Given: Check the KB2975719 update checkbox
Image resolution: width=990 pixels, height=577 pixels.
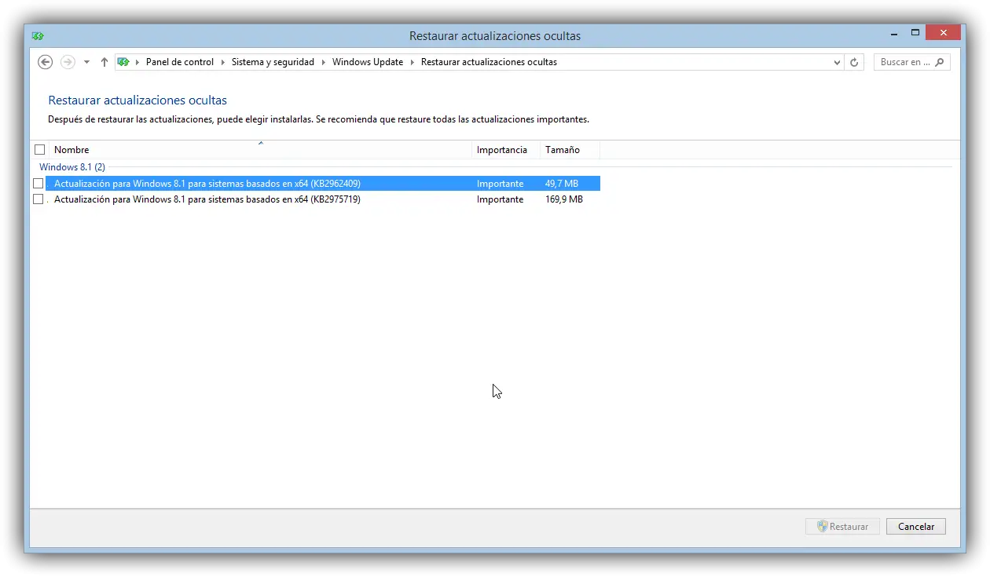Looking at the screenshot, I should pos(38,199).
